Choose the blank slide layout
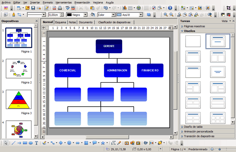This screenshot has width=236, height=152. 193,41
